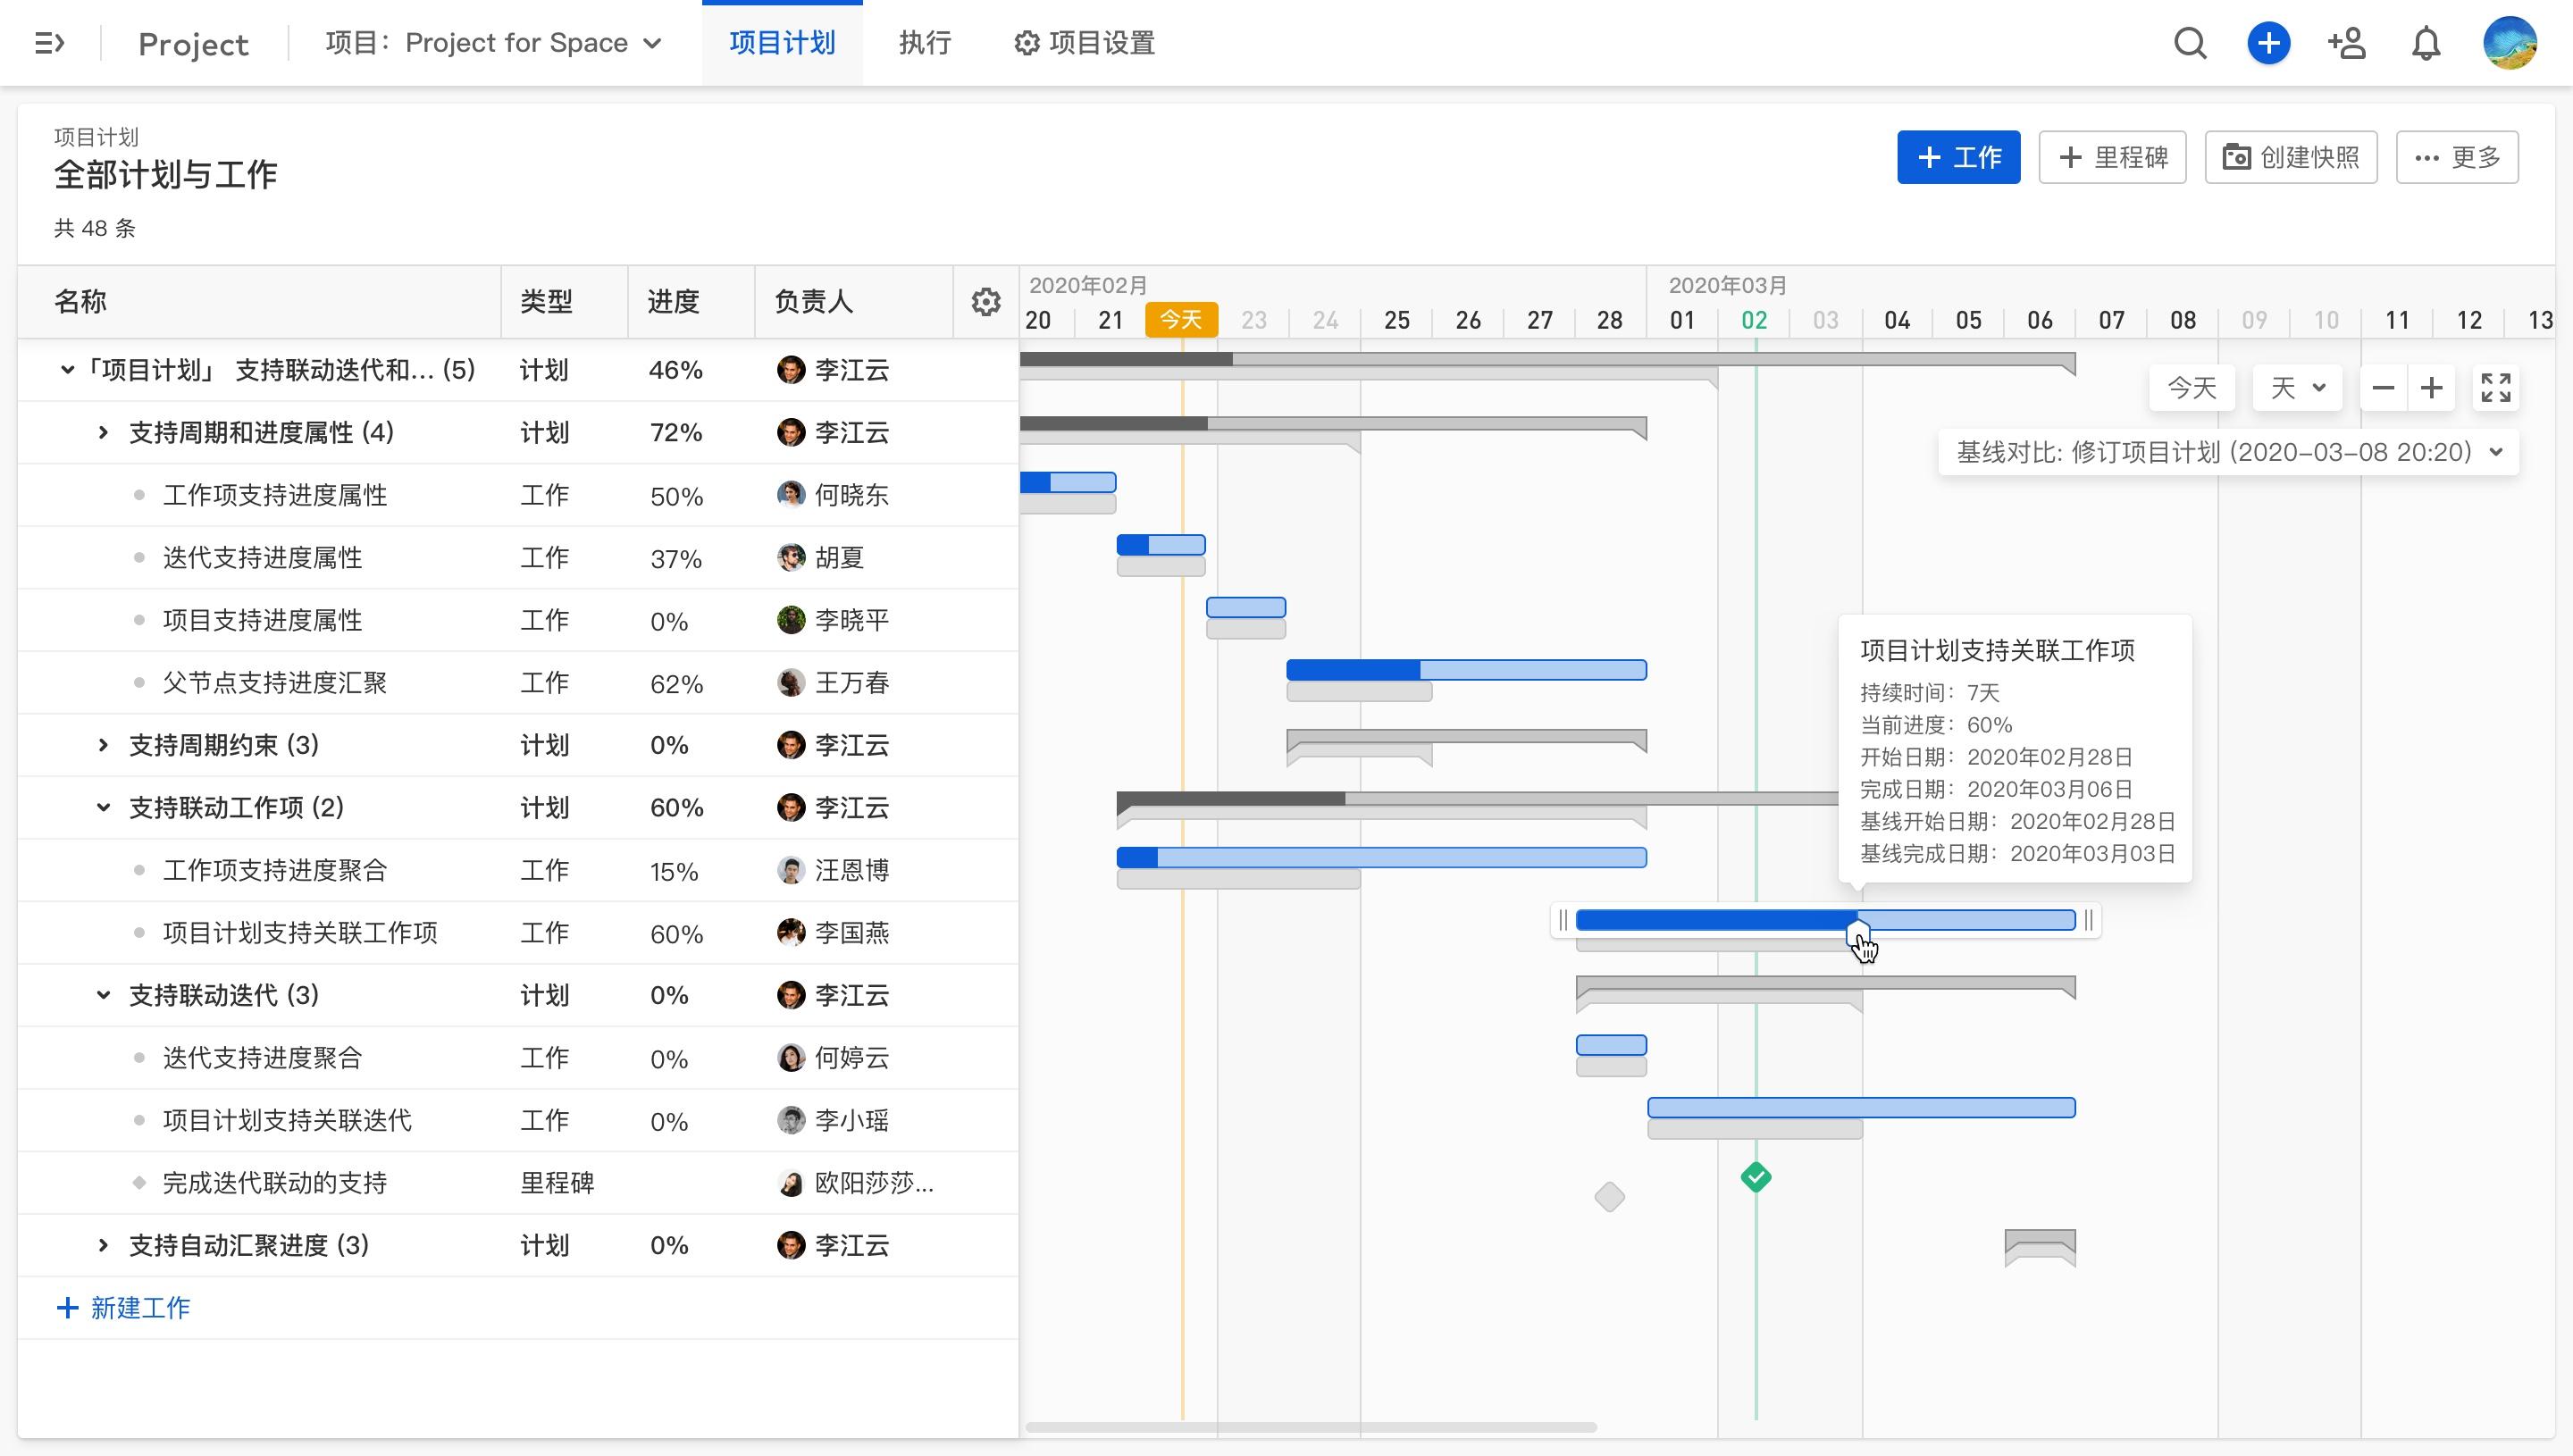Click the 类型 column header

[x=546, y=301]
